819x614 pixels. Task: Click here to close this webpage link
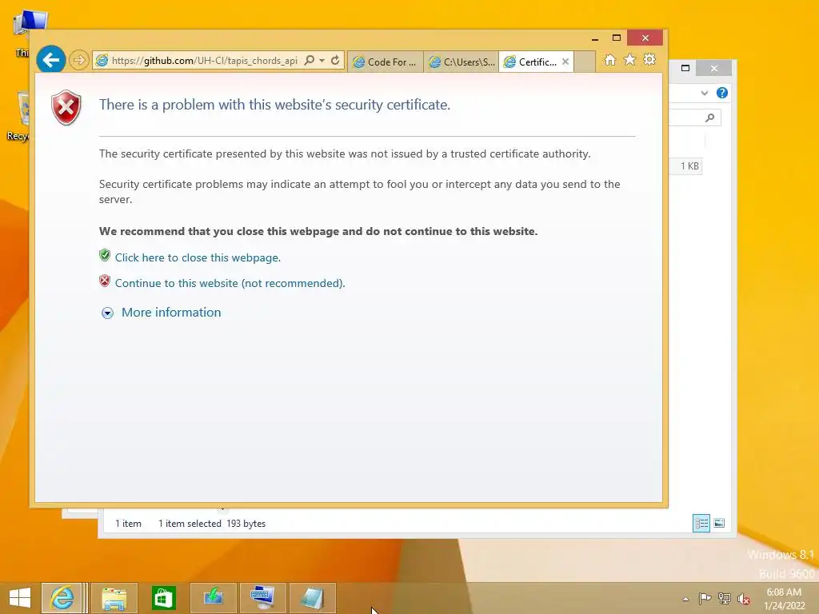click(x=198, y=257)
